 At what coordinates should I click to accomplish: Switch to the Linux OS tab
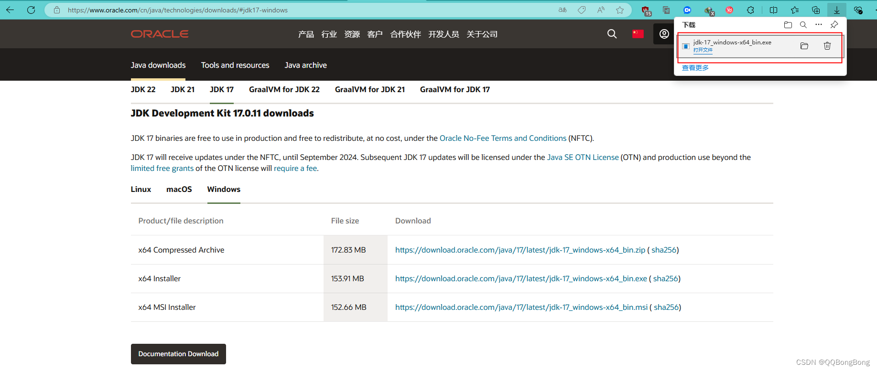[141, 190]
